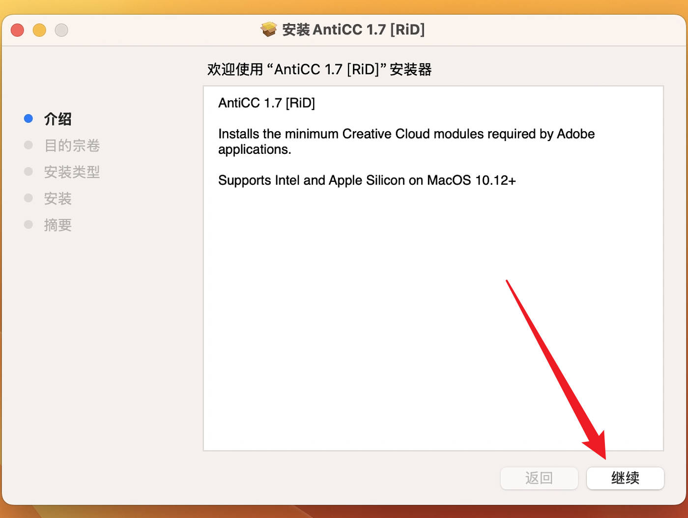Click the greyed-out zoom button in the title bar
The height and width of the screenshot is (518, 688).
(61, 30)
